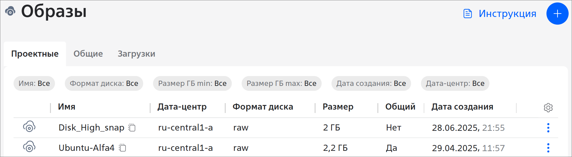Click the Ubuntu-Alfa4 image icon

point(29,147)
